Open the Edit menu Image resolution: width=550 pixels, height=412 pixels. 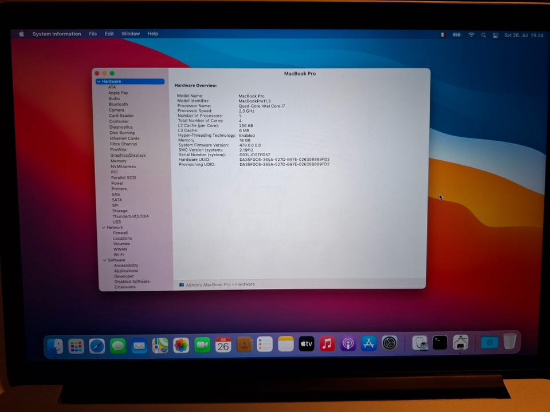click(109, 34)
